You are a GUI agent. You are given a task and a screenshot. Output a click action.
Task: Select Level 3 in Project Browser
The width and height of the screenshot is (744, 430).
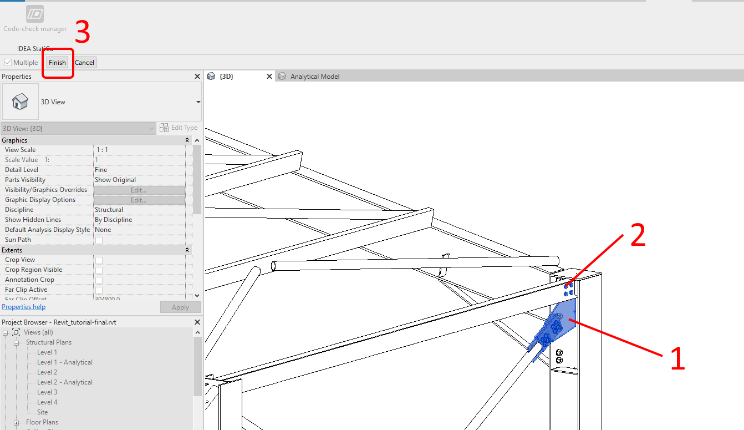47,392
